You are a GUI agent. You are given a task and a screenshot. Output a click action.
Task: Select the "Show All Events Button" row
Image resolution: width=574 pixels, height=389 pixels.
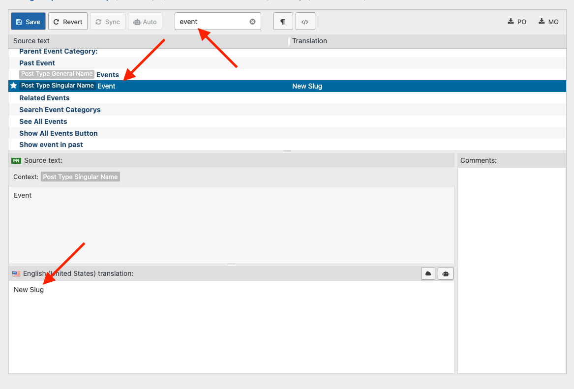pyautogui.click(x=59, y=133)
